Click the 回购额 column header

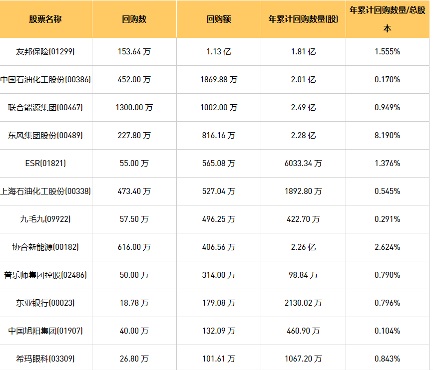[219, 19]
